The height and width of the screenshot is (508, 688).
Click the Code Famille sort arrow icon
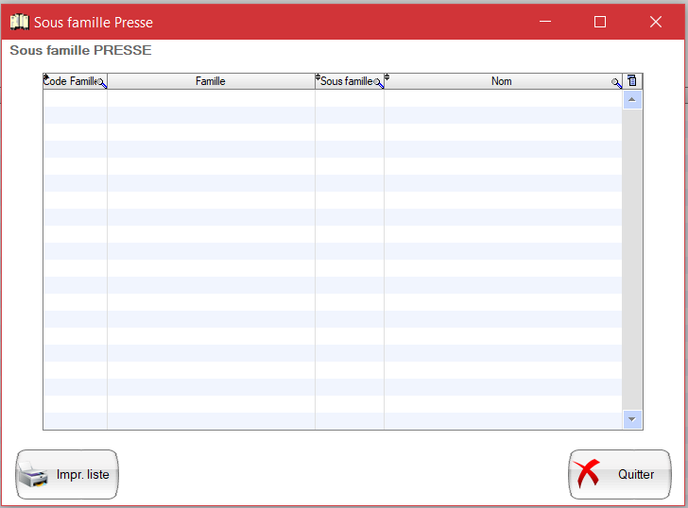click(x=45, y=77)
